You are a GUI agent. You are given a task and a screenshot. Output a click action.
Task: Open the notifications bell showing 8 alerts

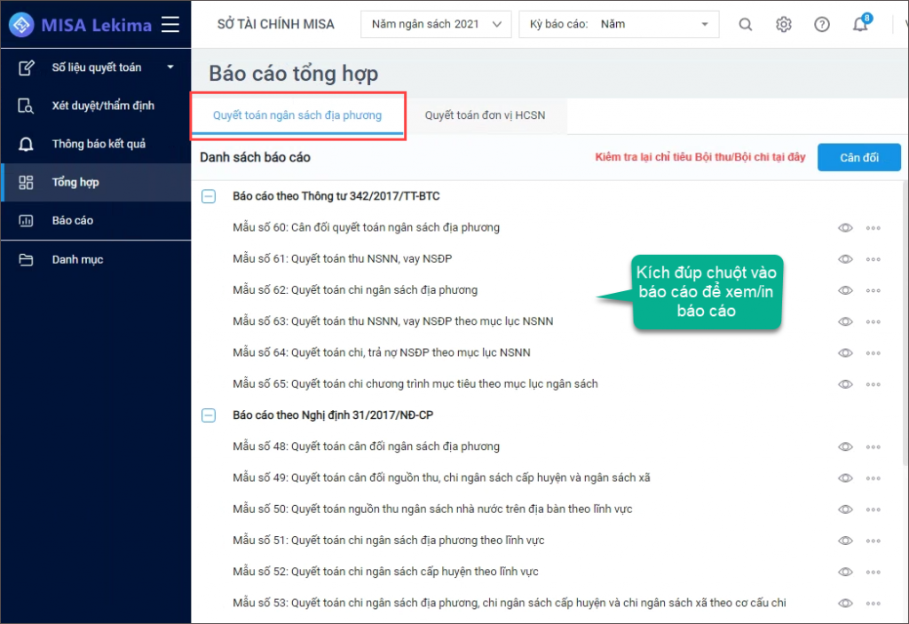(858, 24)
